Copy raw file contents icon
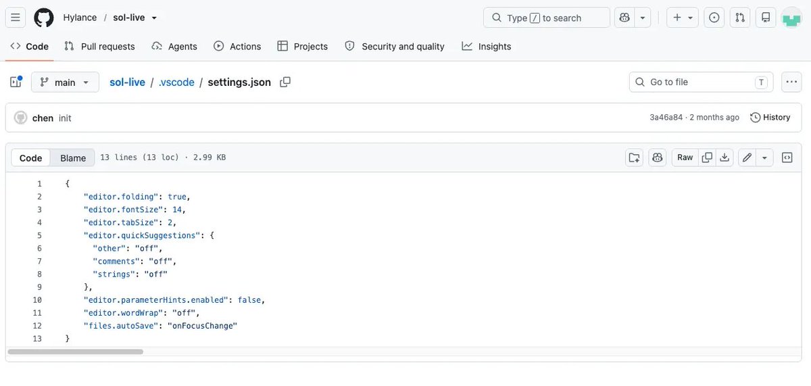The width and height of the screenshot is (811, 386). [x=707, y=158]
